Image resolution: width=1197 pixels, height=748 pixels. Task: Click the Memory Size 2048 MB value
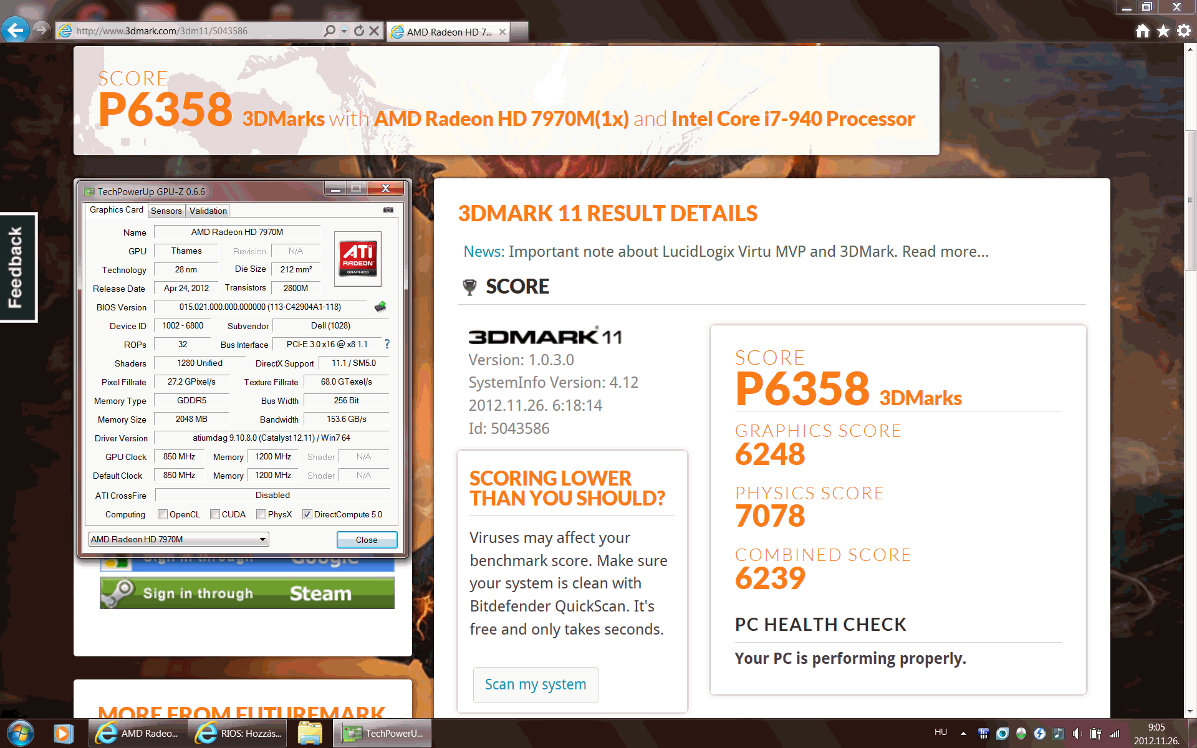(191, 419)
